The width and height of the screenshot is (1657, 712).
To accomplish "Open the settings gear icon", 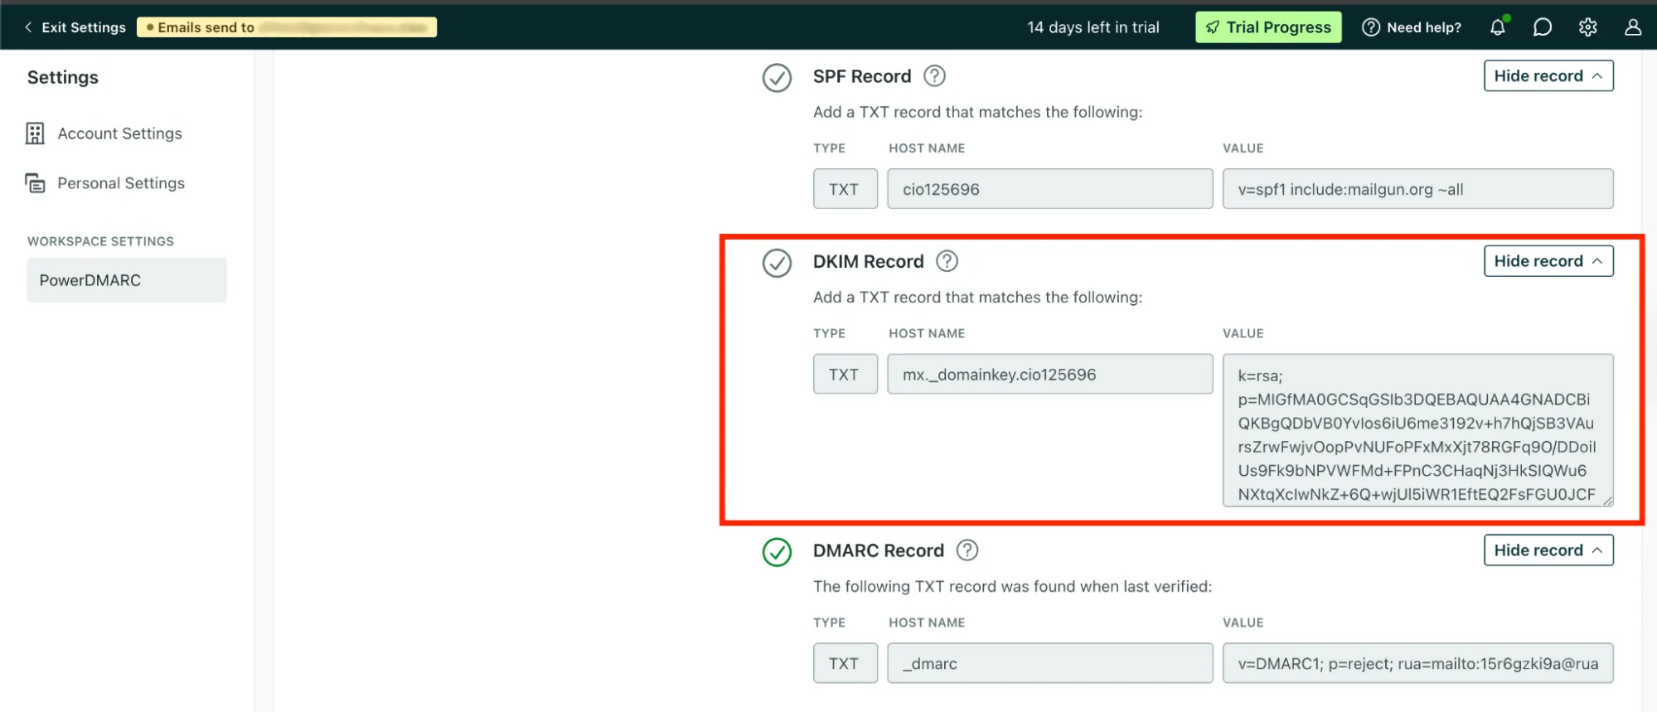I will tap(1588, 27).
